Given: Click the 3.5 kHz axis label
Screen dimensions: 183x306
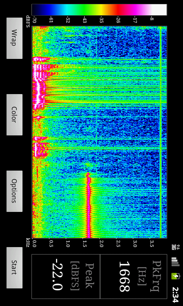Looking at the screenshot, I should click(152, 244).
